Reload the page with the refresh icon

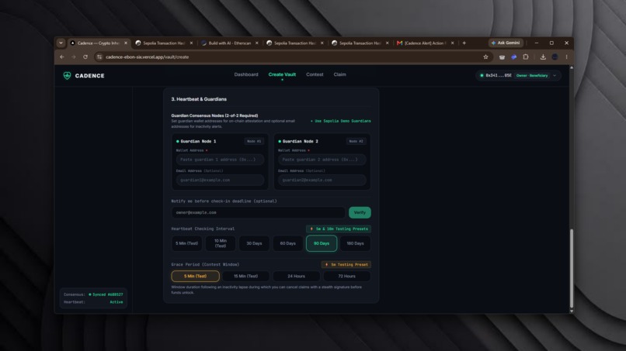pyautogui.click(x=85, y=57)
